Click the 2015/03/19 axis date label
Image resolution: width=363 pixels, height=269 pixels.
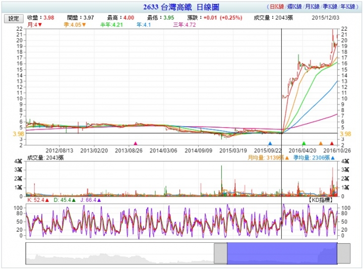point(233,150)
